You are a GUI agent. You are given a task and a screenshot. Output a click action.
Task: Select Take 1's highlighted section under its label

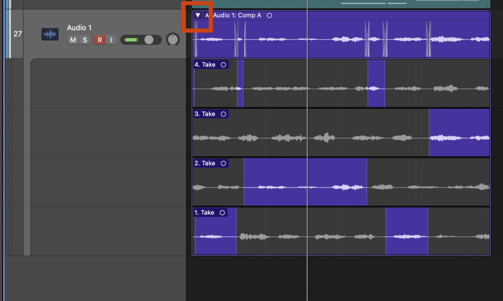[216, 231]
